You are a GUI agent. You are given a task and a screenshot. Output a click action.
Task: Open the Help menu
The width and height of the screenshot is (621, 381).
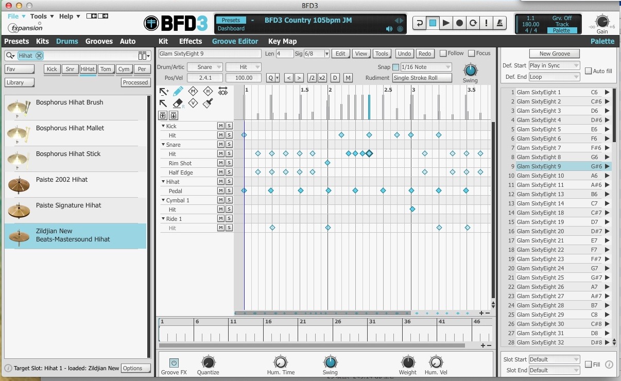pyautogui.click(x=70, y=16)
